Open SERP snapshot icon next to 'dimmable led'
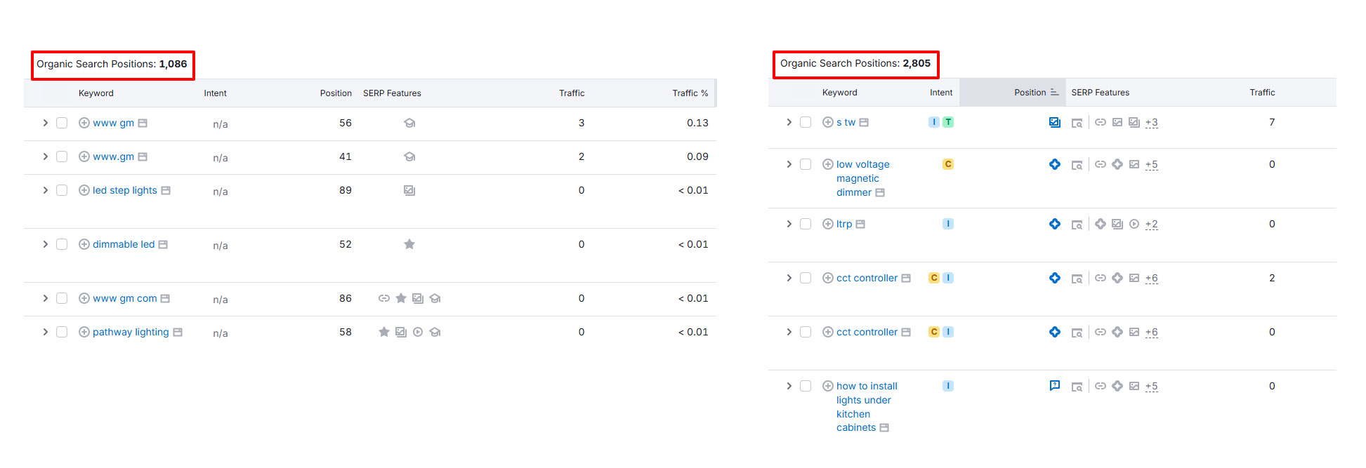 click(x=163, y=244)
